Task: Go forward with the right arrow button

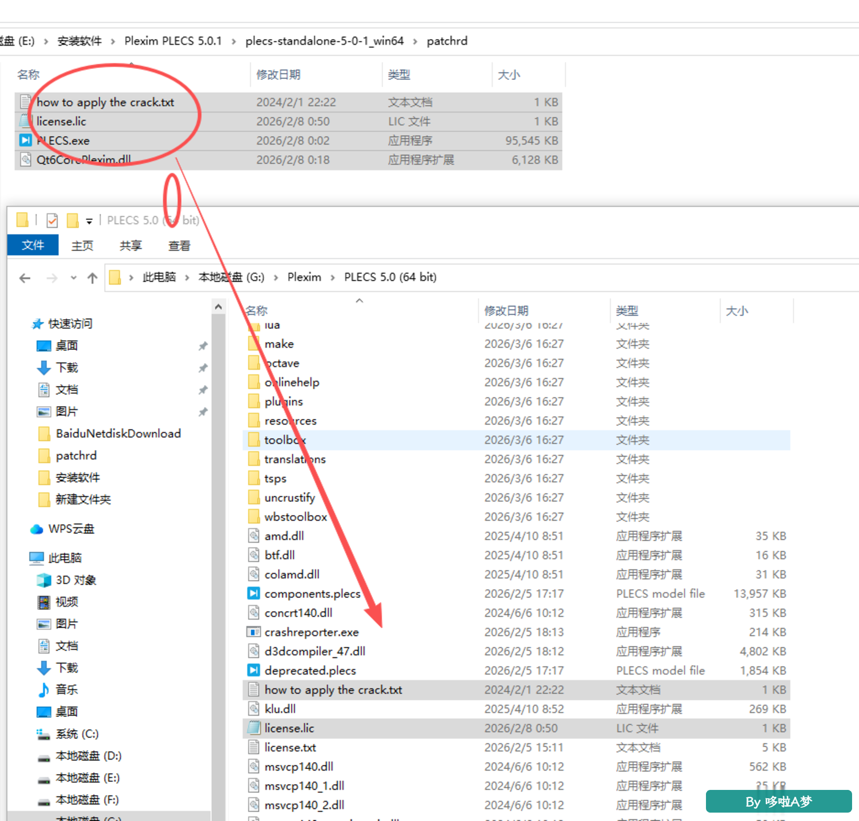Action: 52,278
